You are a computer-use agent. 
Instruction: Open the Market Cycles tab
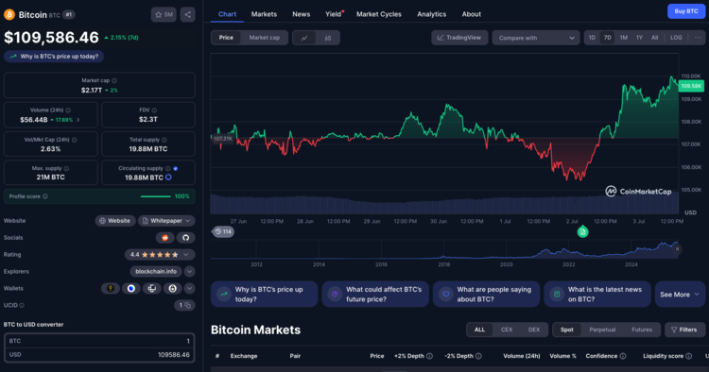(x=379, y=14)
